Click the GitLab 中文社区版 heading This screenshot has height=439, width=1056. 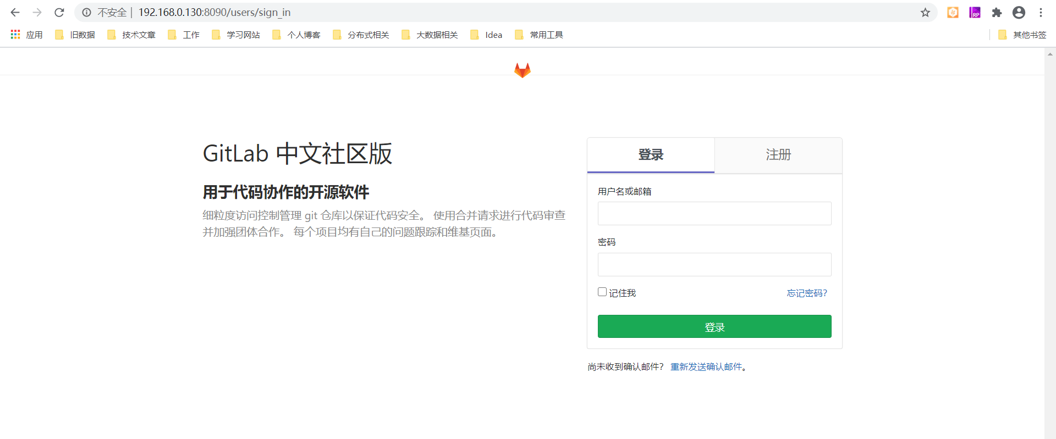(x=298, y=153)
